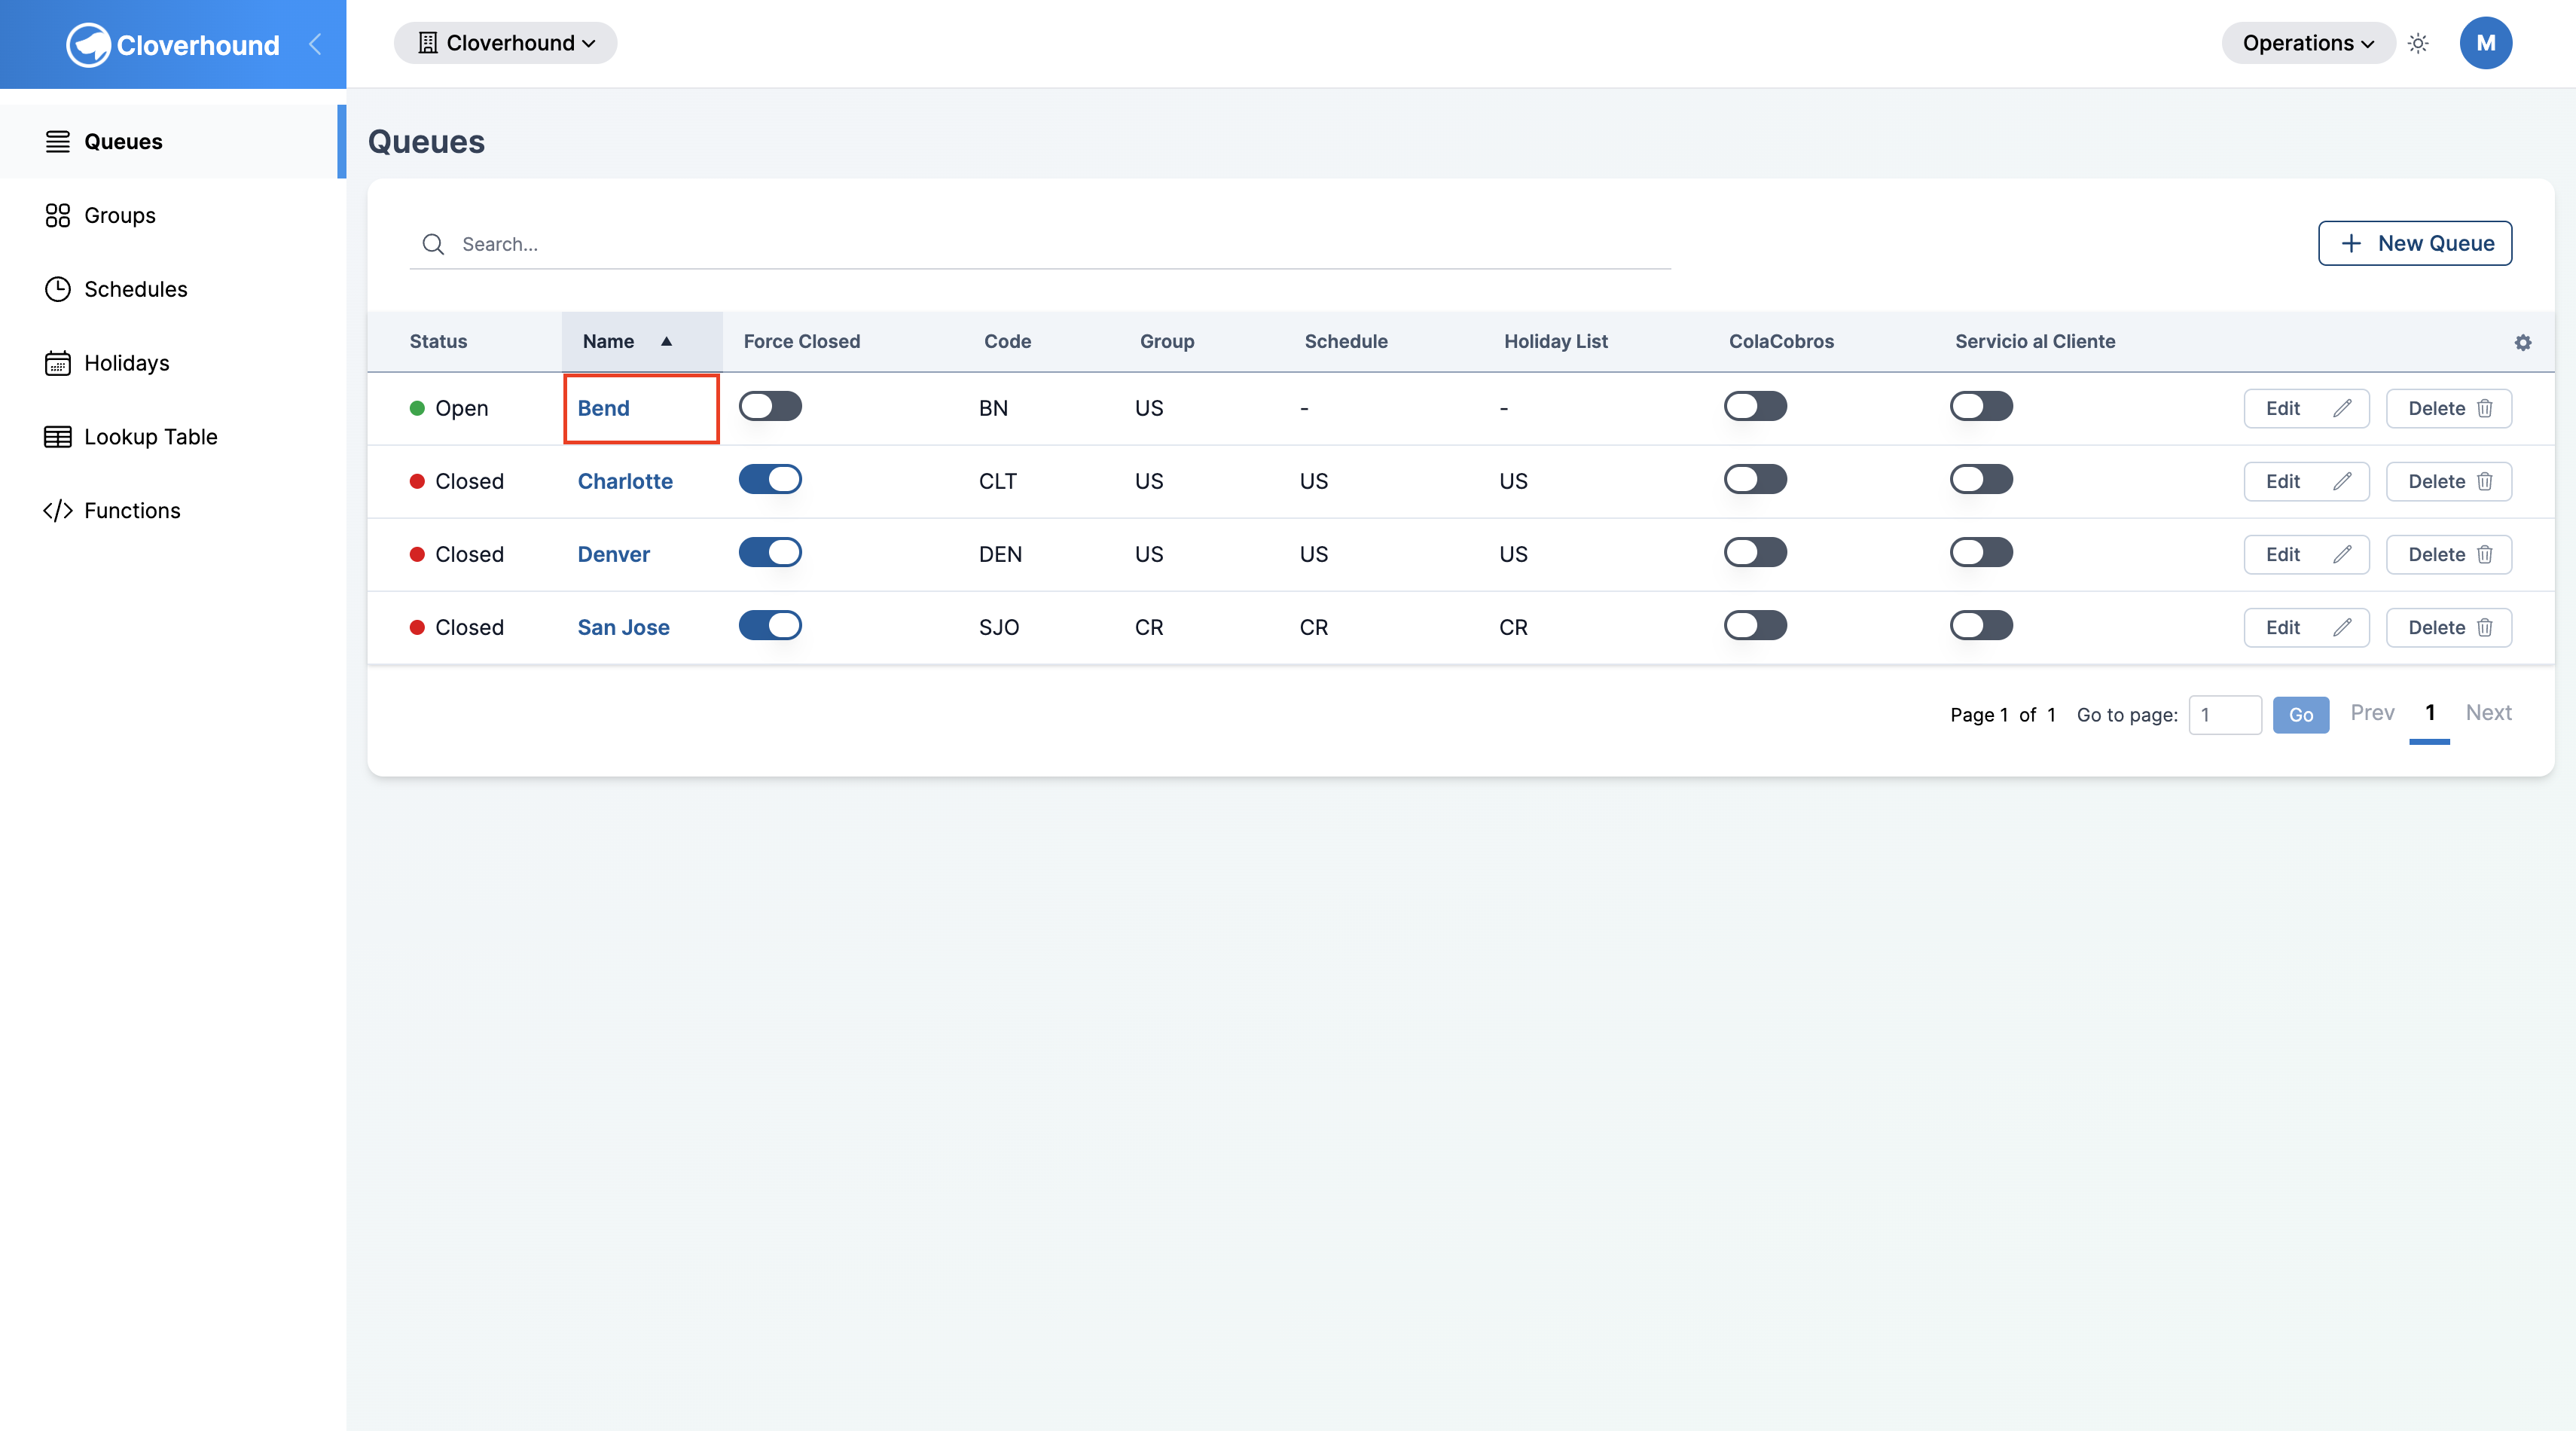Sort by Name using the arrow indicator

[x=666, y=341]
